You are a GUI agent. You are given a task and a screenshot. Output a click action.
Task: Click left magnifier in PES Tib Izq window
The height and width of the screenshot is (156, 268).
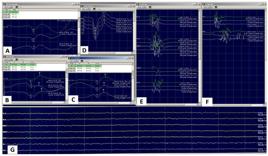pyautogui.click(x=5, y=60)
